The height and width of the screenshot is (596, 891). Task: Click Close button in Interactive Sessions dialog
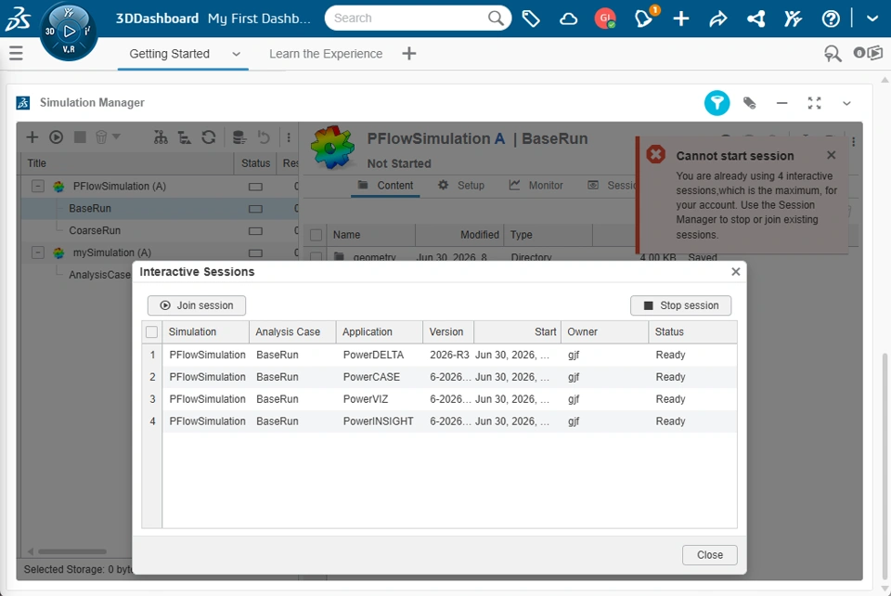pos(710,555)
